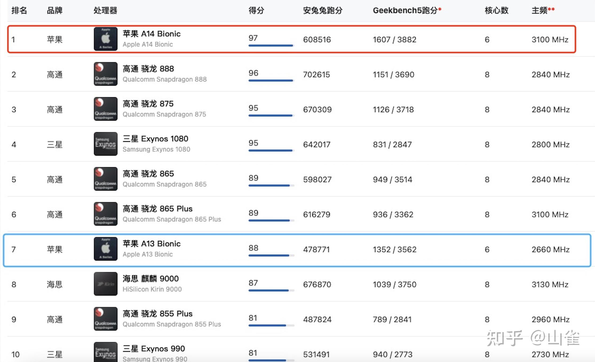Click AnTuTu score 616279
Screen dimensions: 595x362
coord(317,214)
